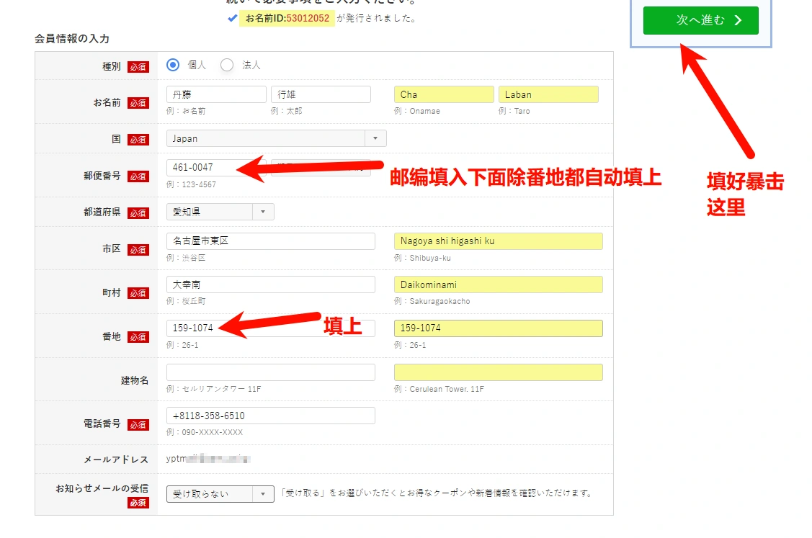Click the 必須 badge under お知らせメールの受信
This screenshot has height=538, width=812.
[138, 503]
